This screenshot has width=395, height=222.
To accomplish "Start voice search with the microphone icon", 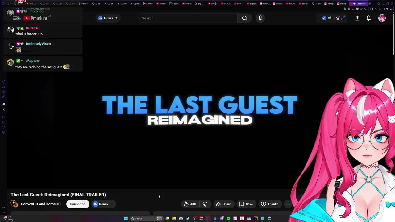I will point(260,18).
